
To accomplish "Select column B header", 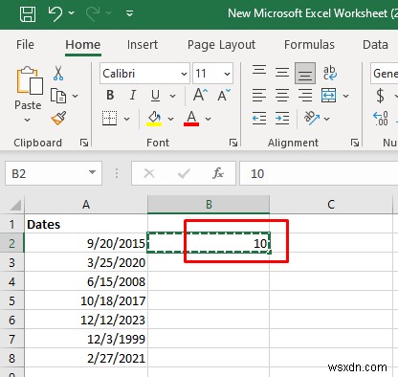I will tap(209, 204).
